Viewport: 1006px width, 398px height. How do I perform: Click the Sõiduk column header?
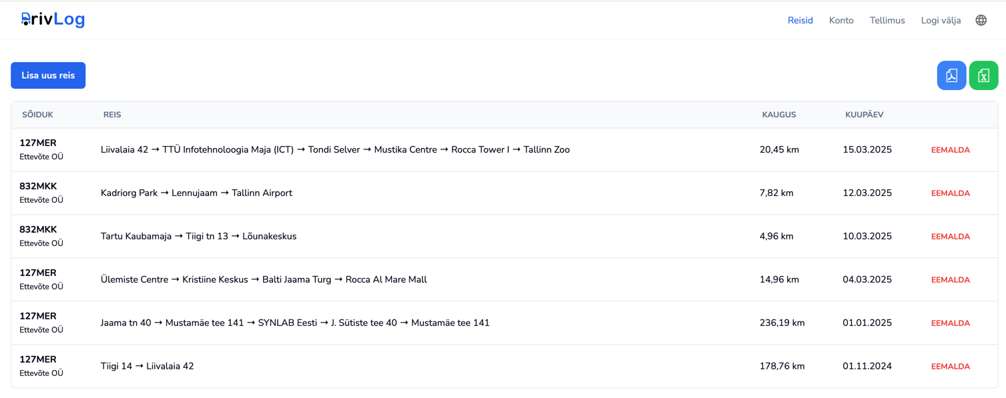coord(37,115)
